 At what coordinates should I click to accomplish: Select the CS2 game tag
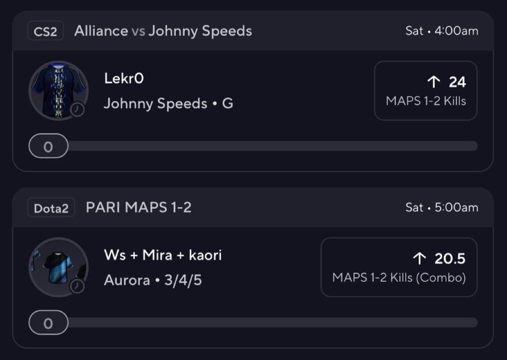46,31
